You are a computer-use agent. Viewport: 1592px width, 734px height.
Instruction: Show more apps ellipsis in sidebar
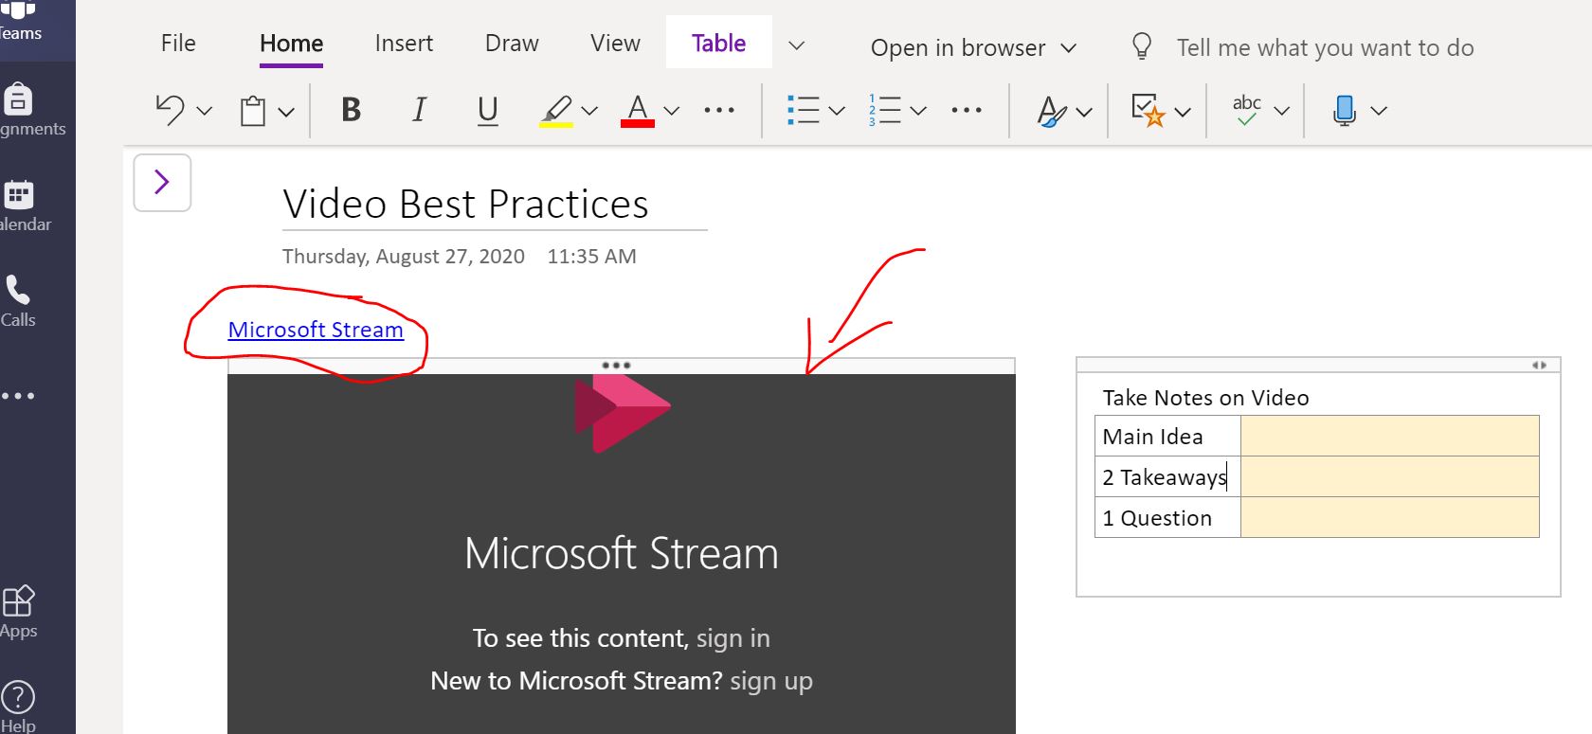[18, 396]
